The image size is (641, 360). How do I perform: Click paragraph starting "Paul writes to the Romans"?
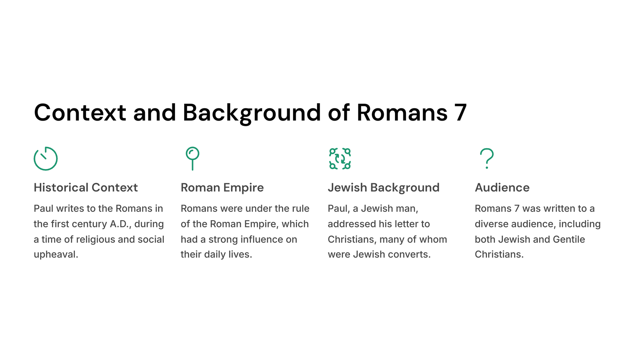(x=99, y=231)
